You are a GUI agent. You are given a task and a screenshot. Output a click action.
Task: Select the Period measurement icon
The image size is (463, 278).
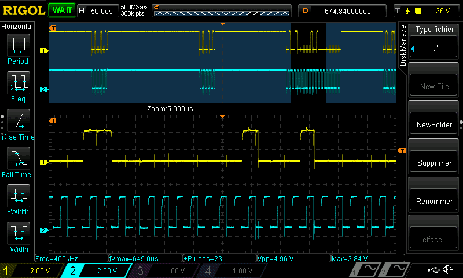[x=19, y=45]
